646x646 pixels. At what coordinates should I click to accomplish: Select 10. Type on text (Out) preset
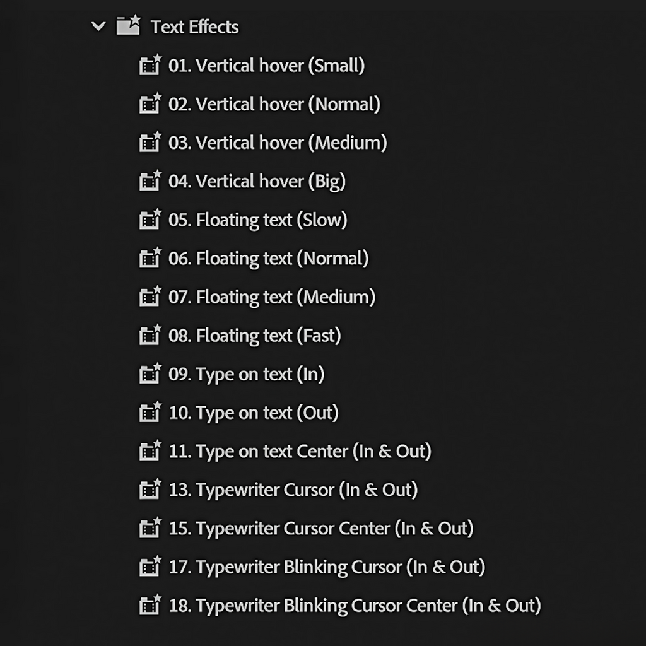coord(253,413)
